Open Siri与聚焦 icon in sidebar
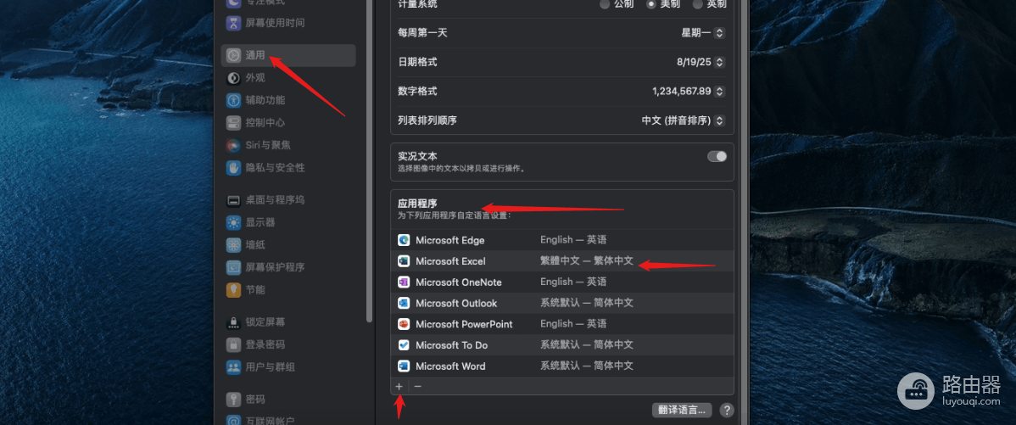 click(x=233, y=145)
